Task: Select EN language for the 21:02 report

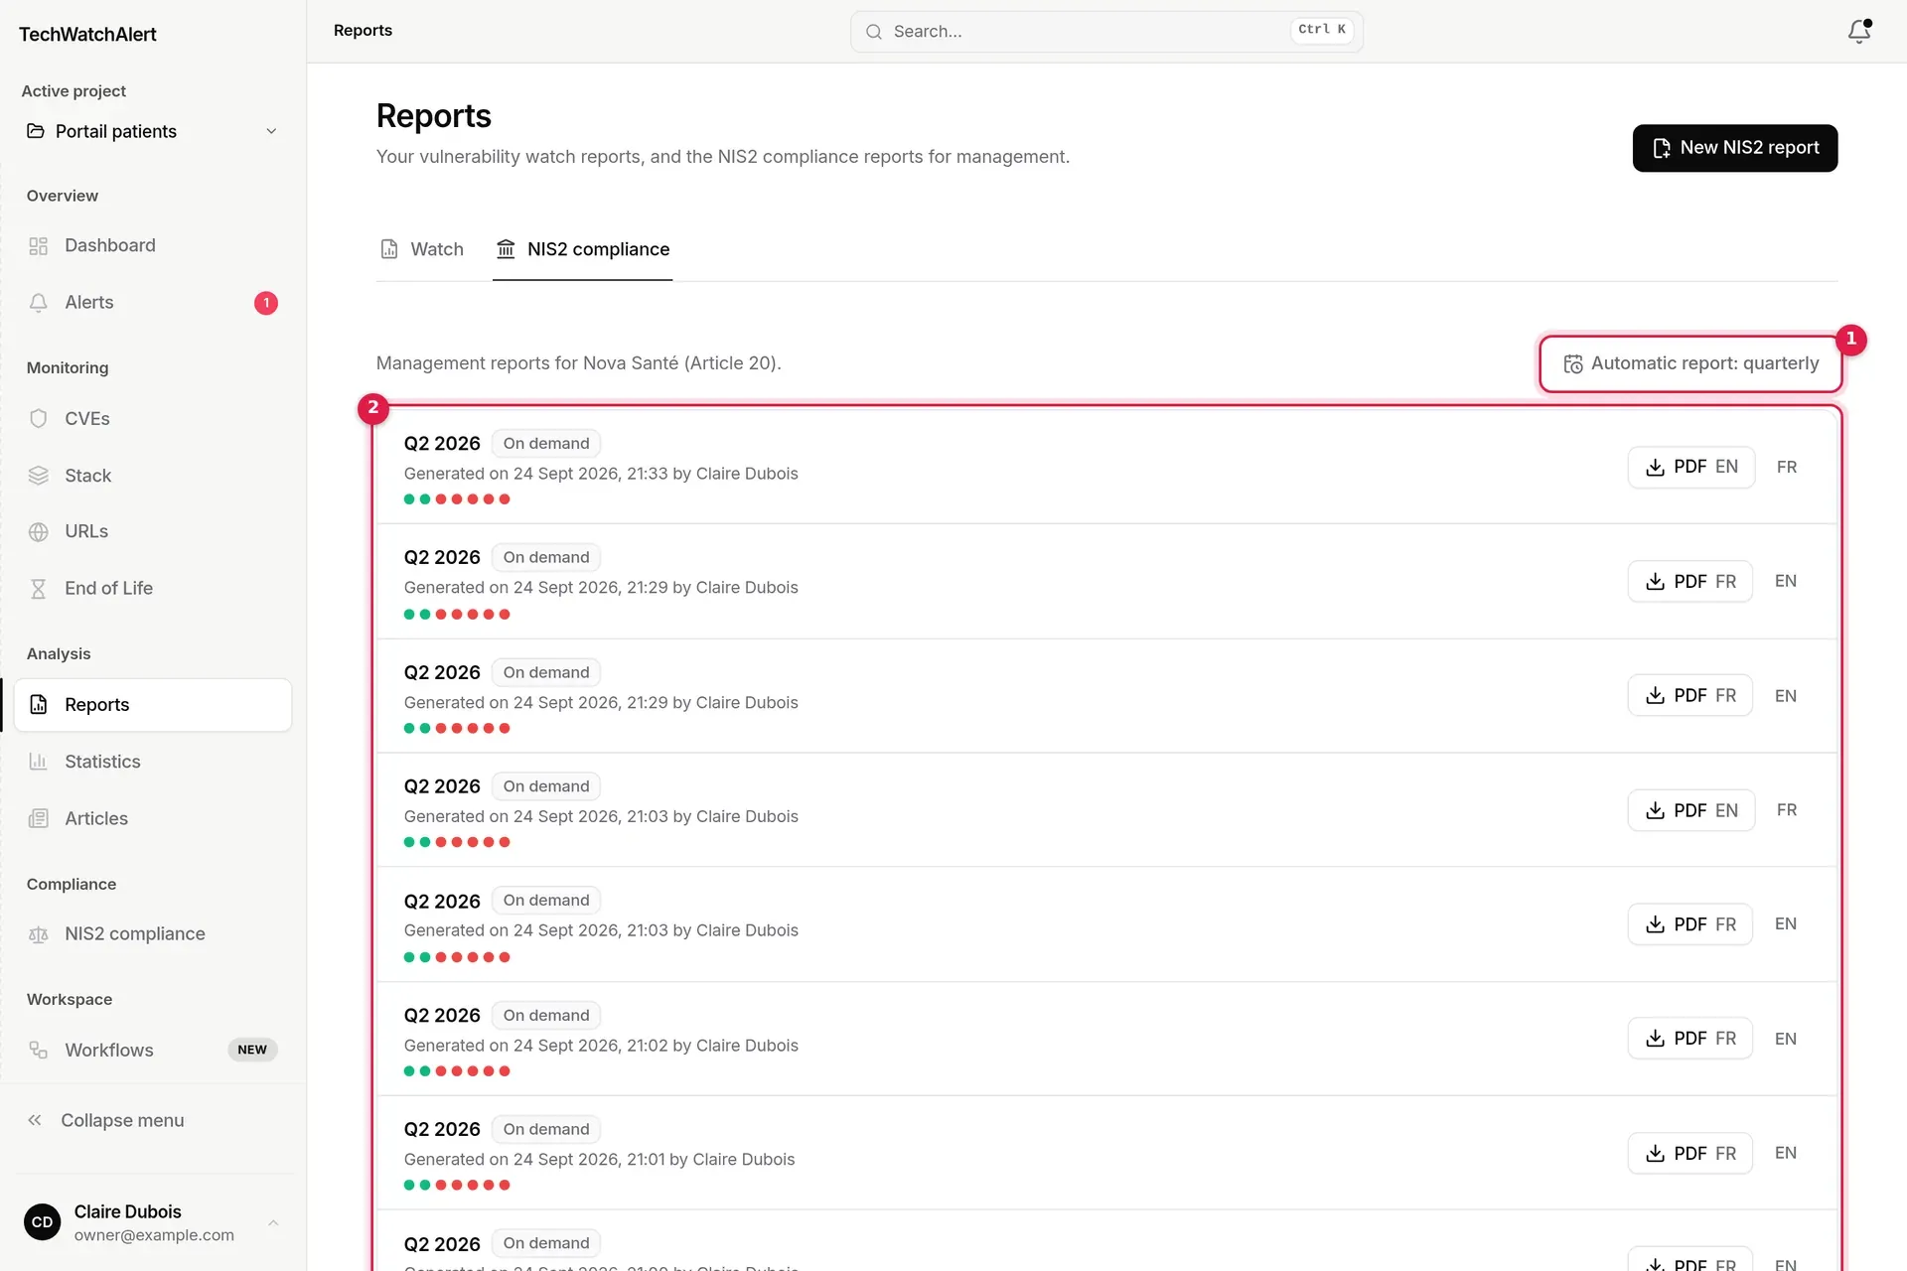Action: (x=1785, y=1039)
